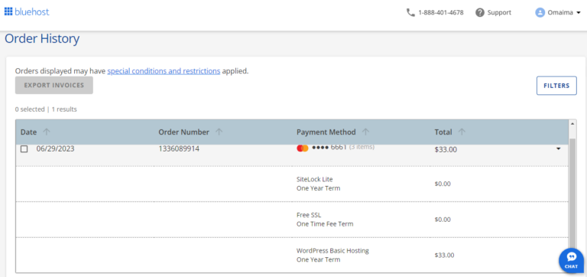Click the scrollbar up arrow
Screen dimensions: 587x277
coord(572,123)
